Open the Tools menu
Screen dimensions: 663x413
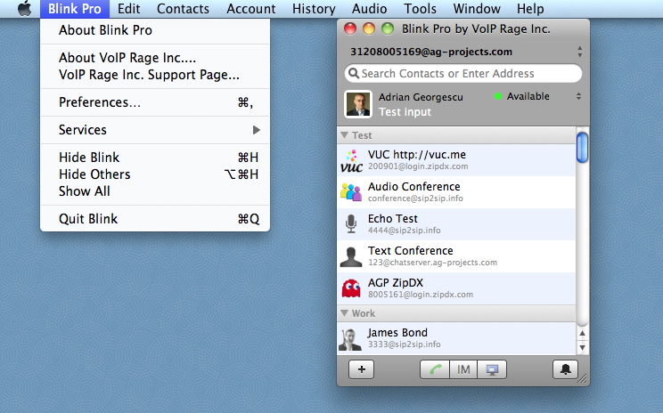pos(420,8)
